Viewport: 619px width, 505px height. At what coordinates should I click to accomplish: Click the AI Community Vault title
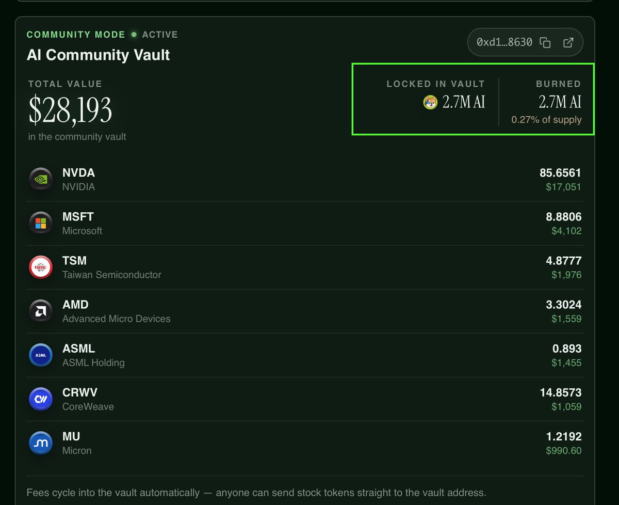click(98, 55)
